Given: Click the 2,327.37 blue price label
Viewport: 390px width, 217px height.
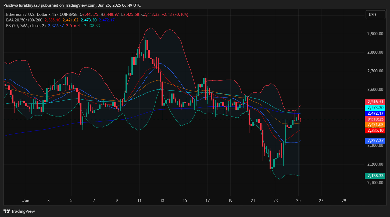Looking at the screenshot, I should (x=375, y=141).
